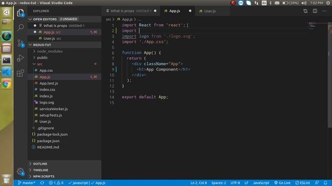This screenshot has height=186, width=332.
Task: Open the editor More Actions menu
Action: (x=324, y=11)
